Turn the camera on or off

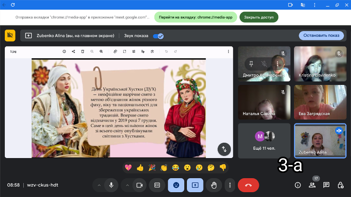140,185
